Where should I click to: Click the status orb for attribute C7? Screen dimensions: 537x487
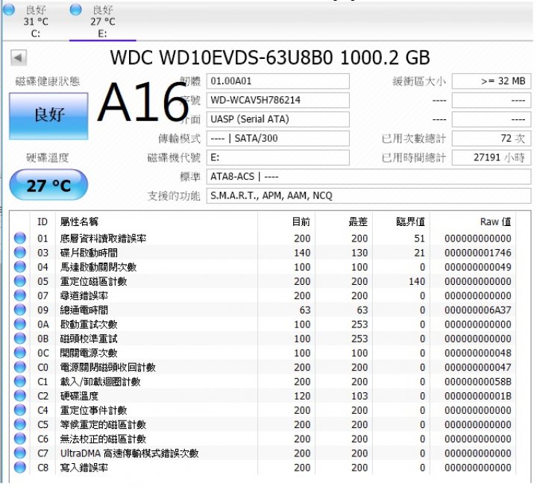coord(20,453)
